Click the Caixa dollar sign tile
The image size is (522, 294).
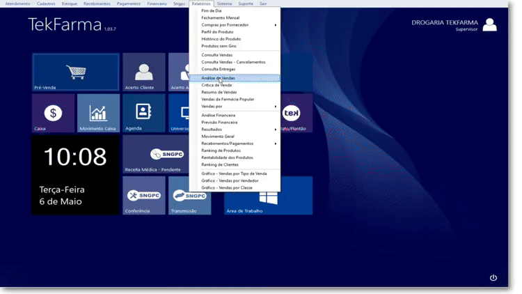(53, 113)
